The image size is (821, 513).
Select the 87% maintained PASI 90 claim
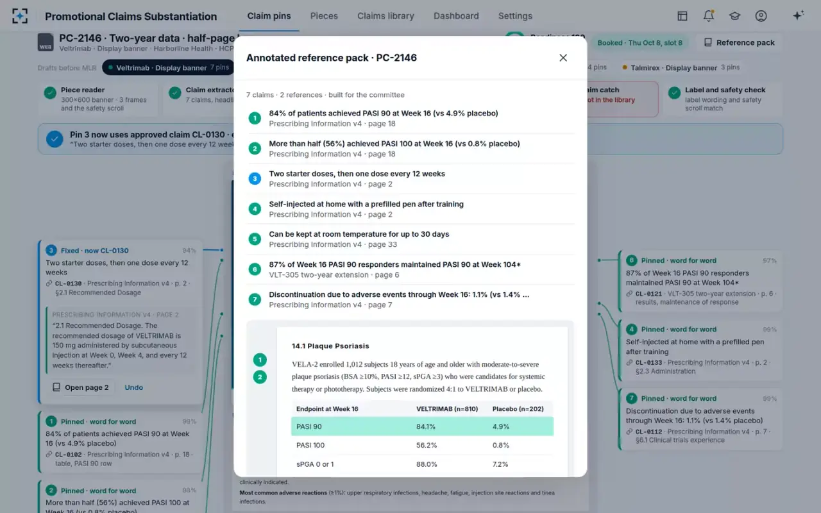[x=410, y=269]
